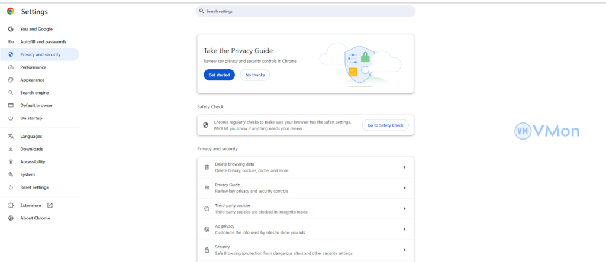Open the On startup settings section
The image size is (606, 262).
tap(31, 118)
